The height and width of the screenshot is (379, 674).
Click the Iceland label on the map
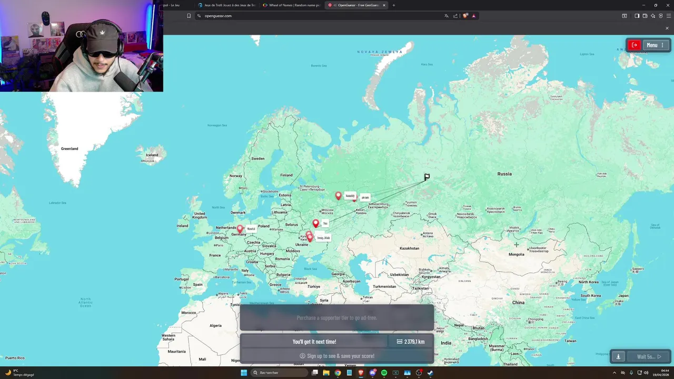click(x=152, y=155)
